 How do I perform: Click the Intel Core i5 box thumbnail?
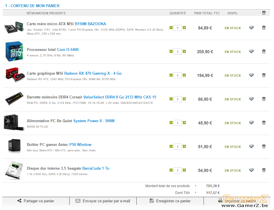click(14, 51)
